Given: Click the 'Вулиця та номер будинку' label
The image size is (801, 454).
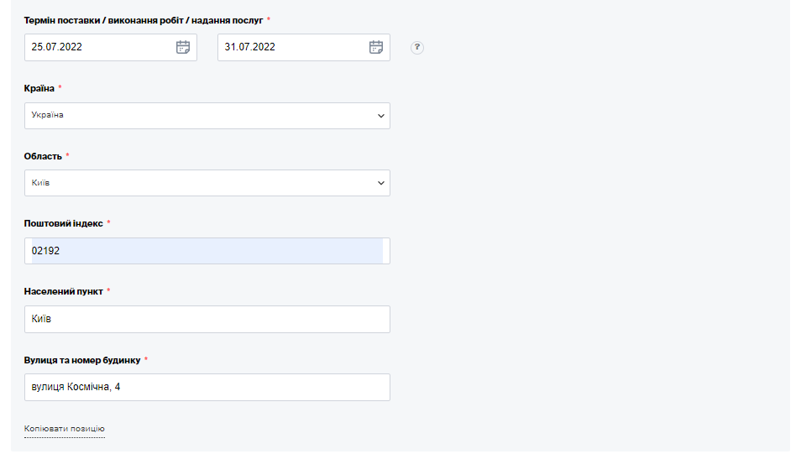Looking at the screenshot, I should point(82,360).
